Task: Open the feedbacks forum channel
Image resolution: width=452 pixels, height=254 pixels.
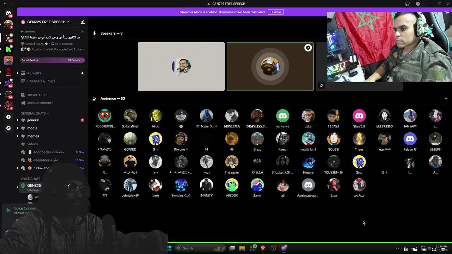Action: (52, 152)
